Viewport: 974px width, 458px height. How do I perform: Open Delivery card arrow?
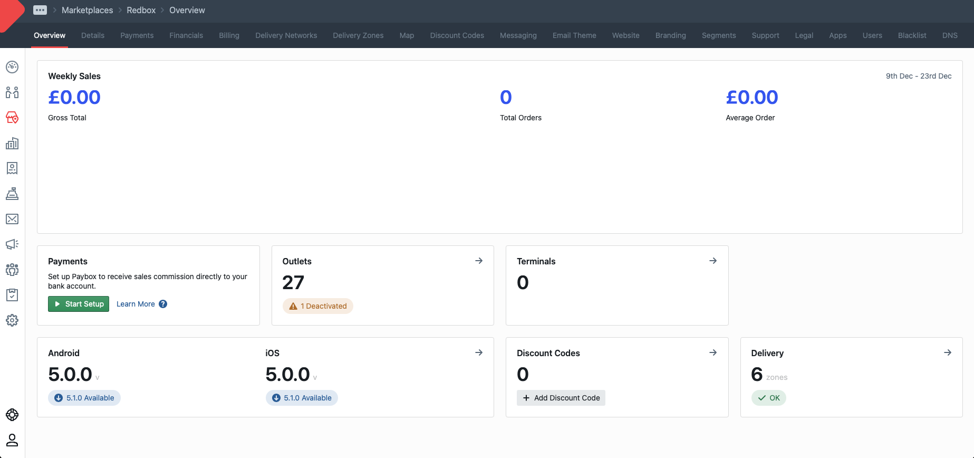tap(948, 352)
